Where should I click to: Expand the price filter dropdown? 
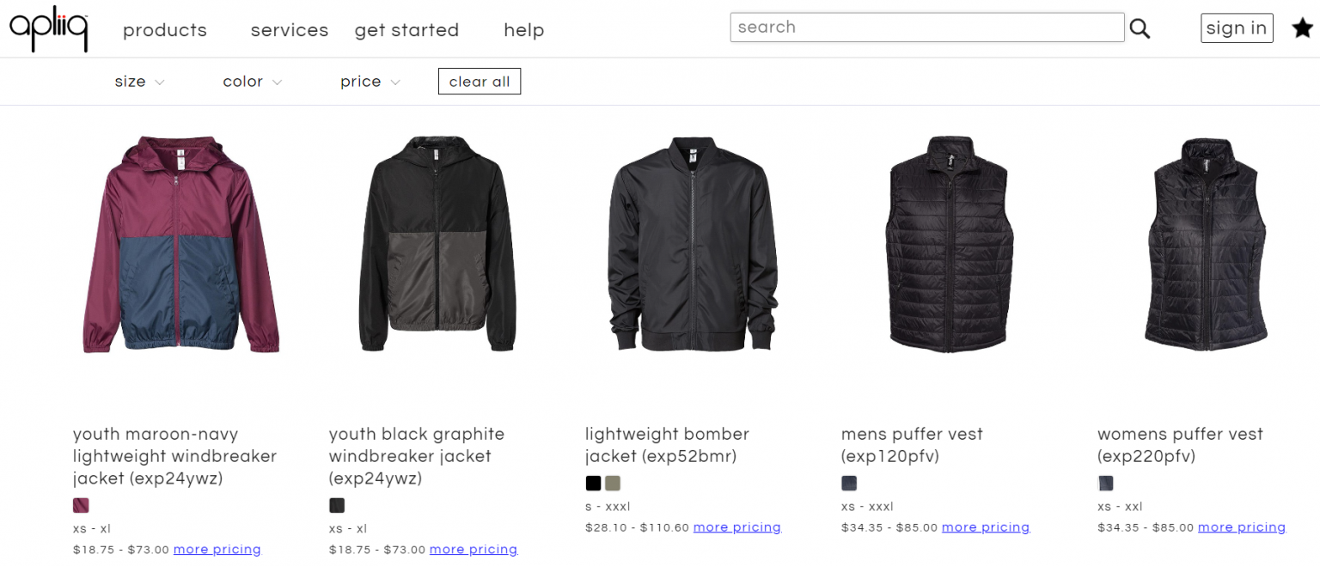[370, 81]
